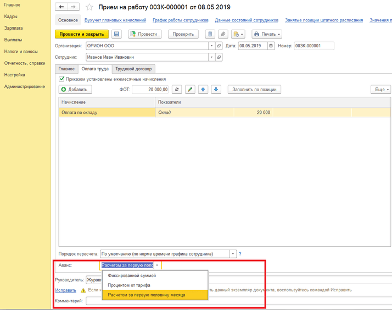Move accrual row down with arrow
This screenshot has height=310, width=392.
click(x=216, y=90)
